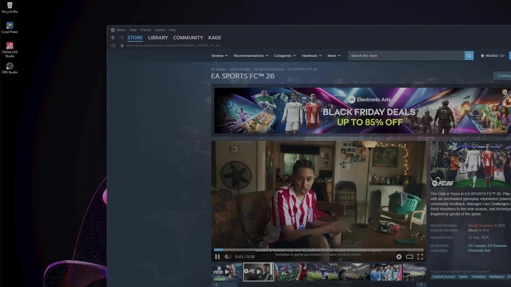Click the Sports tag

463,277
